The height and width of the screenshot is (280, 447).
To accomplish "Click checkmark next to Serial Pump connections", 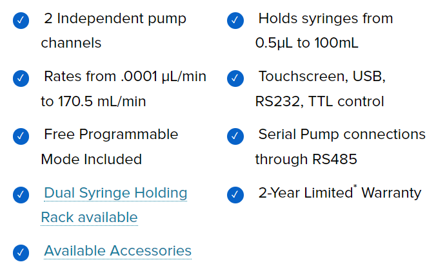I will 235,137.
